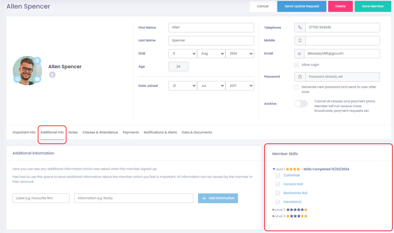Click the Save Member button
This screenshot has width=394, height=233.
pyautogui.click(x=373, y=6)
